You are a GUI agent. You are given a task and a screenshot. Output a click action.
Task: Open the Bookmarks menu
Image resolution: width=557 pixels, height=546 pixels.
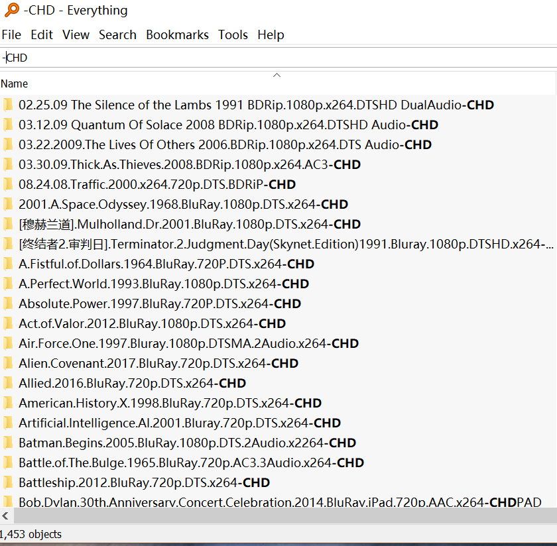point(177,34)
